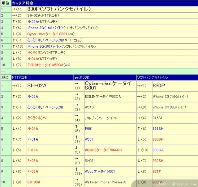The width and height of the screenshot is (198, 187).
Task: Select 831SH in the SoftBank column
Action: [x=158, y=128]
